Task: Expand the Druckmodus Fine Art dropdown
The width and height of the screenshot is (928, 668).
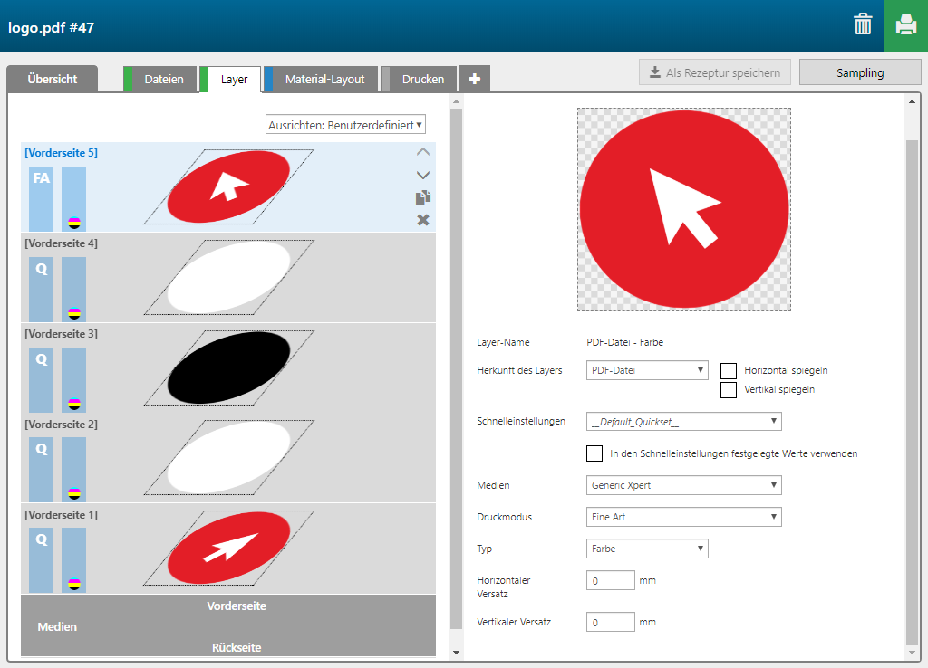Action: coord(683,517)
